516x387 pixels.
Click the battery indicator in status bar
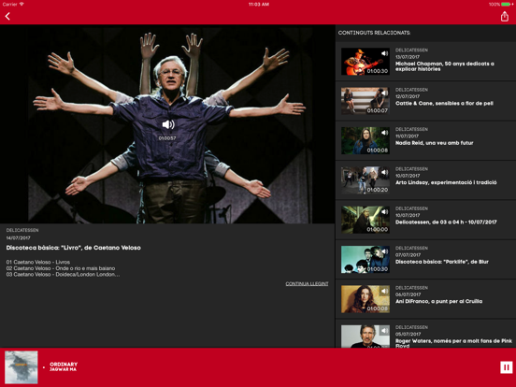pyautogui.click(x=505, y=5)
